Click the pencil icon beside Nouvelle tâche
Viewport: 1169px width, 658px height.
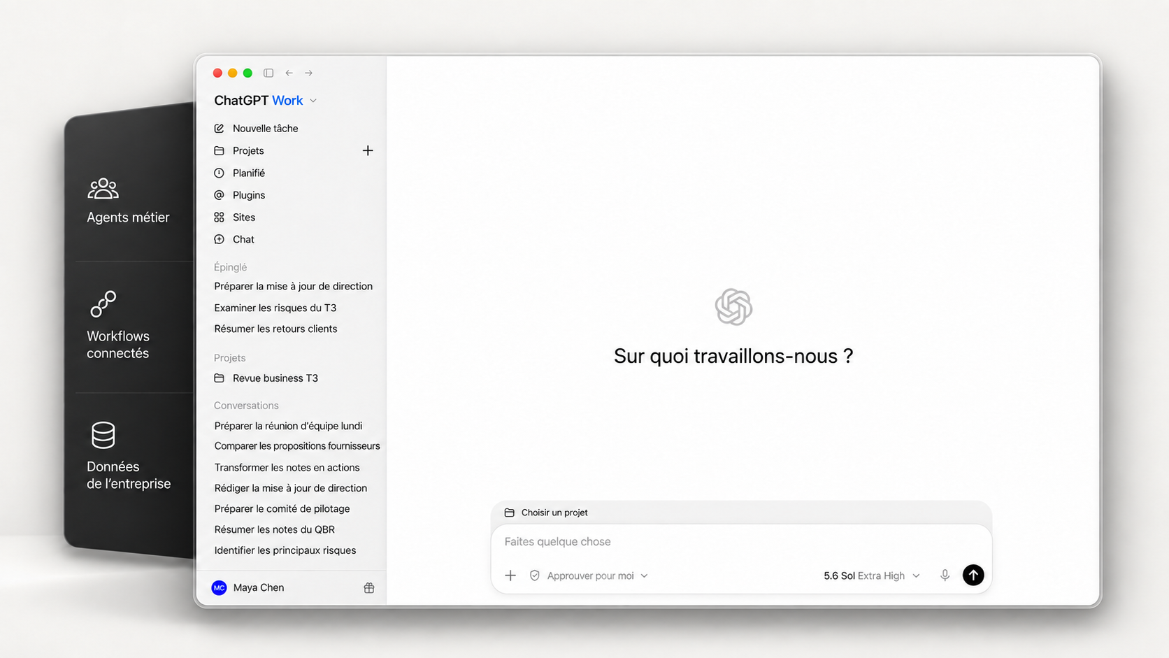(219, 129)
